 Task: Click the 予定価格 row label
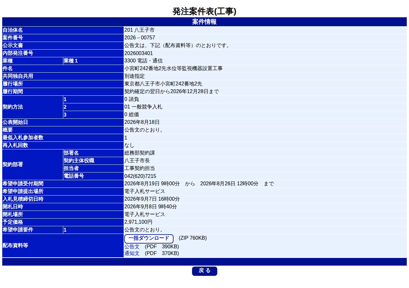click(x=63, y=222)
